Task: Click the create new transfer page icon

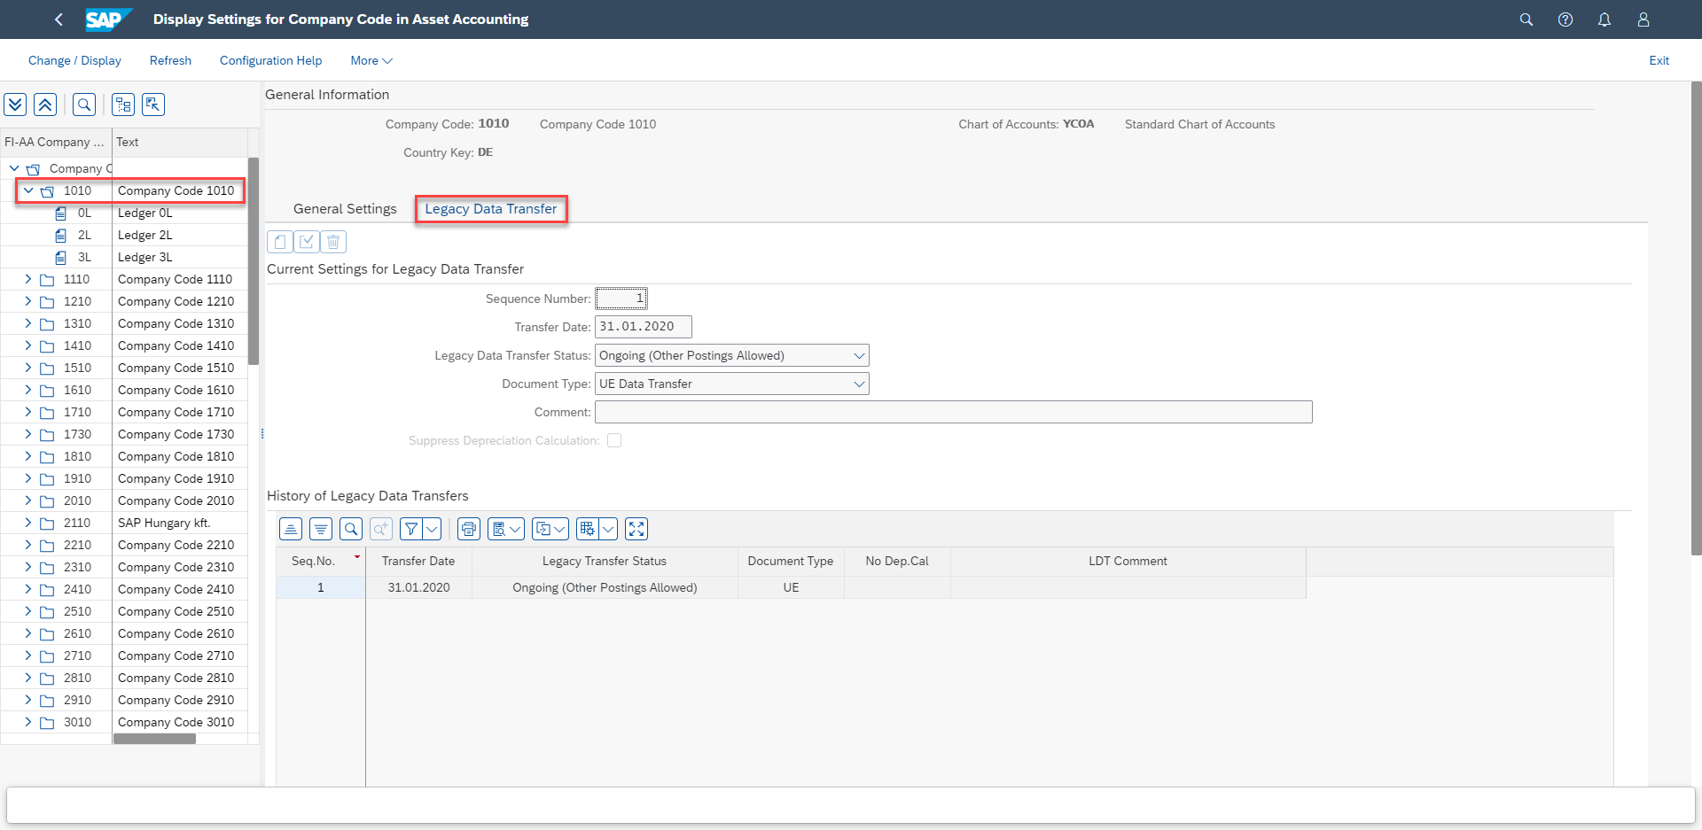Action: click(280, 242)
